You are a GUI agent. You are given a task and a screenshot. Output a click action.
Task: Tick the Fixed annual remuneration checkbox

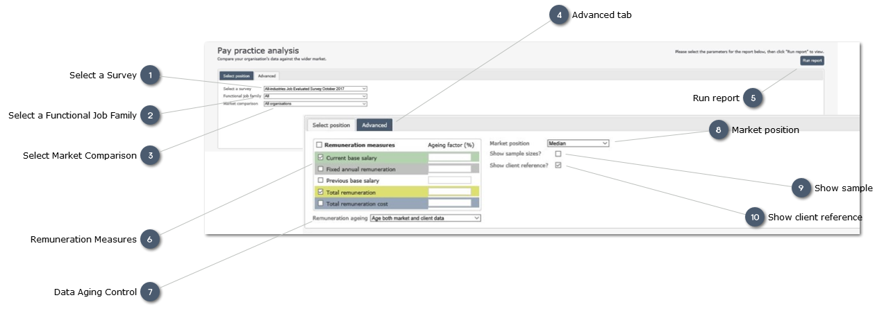(x=320, y=169)
